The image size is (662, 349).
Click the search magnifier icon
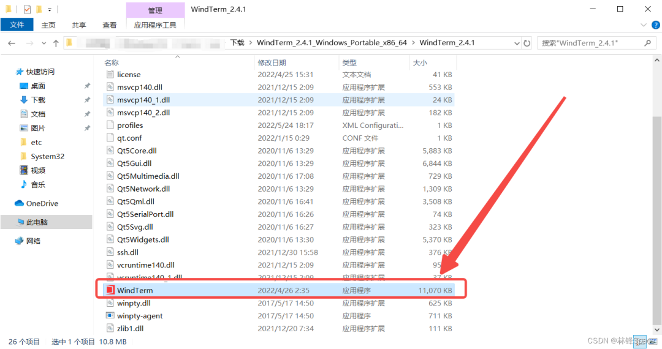(x=648, y=43)
